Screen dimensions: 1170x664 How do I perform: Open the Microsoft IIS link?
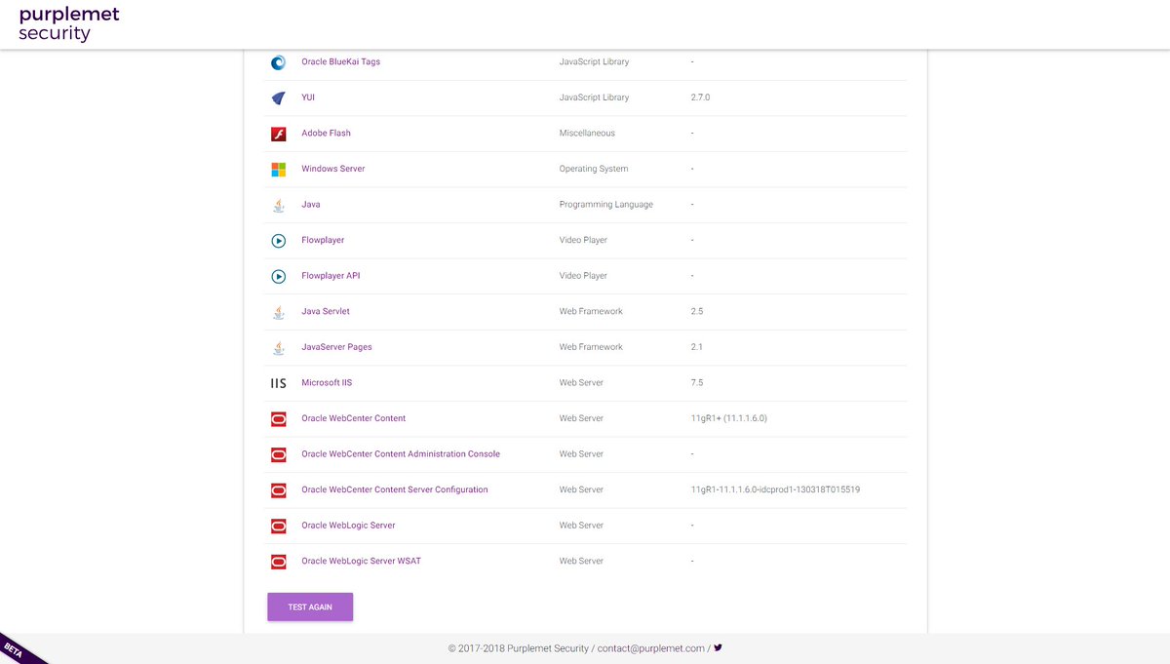click(327, 383)
